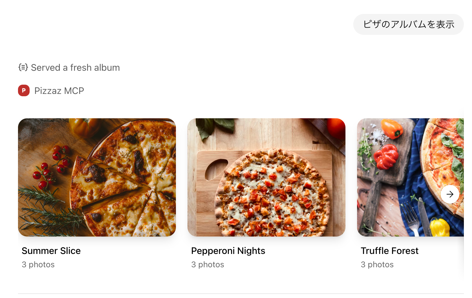Open the Summer Slice album cover
472x298 pixels.
[x=97, y=177]
